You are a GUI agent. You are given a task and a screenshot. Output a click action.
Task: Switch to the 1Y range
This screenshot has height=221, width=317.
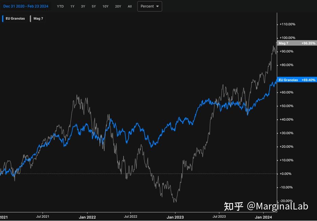[x=72, y=6]
